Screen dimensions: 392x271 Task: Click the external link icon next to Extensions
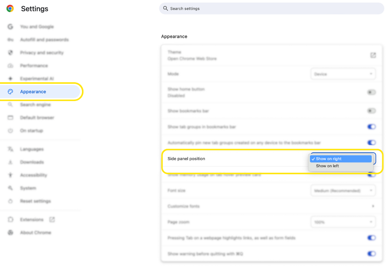click(x=52, y=219)
